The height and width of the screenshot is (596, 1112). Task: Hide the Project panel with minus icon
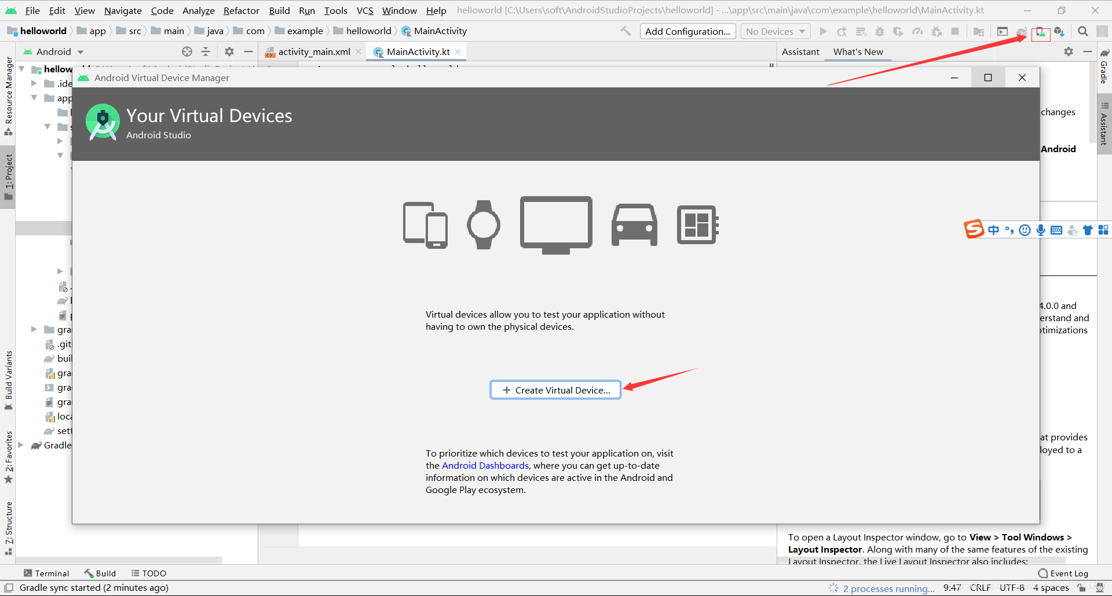click(x=248, y=51)
